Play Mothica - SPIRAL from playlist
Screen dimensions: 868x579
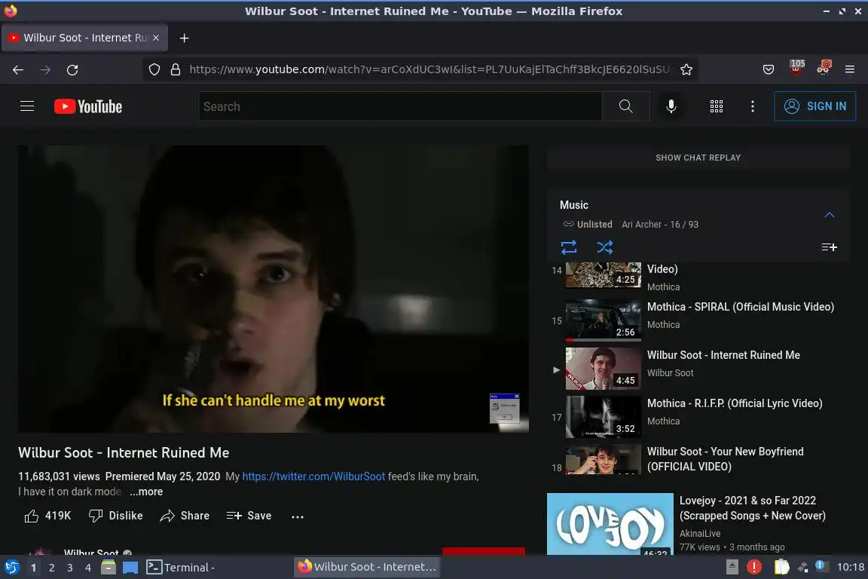pyautogui.click(x=698, y=320)
